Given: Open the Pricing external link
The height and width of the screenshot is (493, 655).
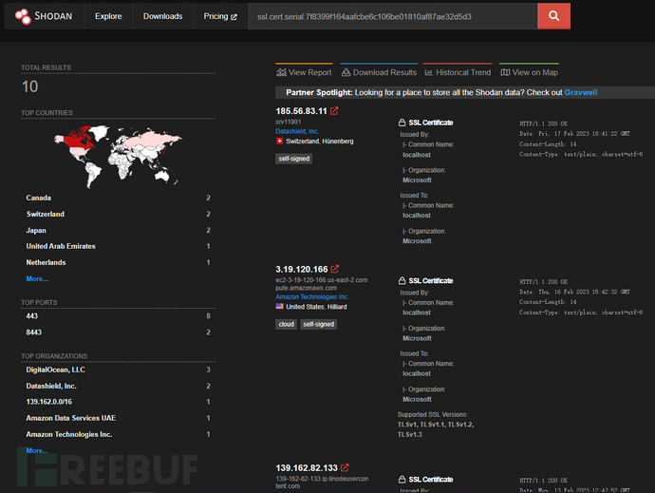Looking at the screenshot, I should click(220, 16).
